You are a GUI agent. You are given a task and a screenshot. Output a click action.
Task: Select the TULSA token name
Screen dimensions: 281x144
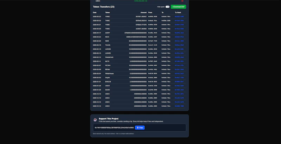point(108,45)
